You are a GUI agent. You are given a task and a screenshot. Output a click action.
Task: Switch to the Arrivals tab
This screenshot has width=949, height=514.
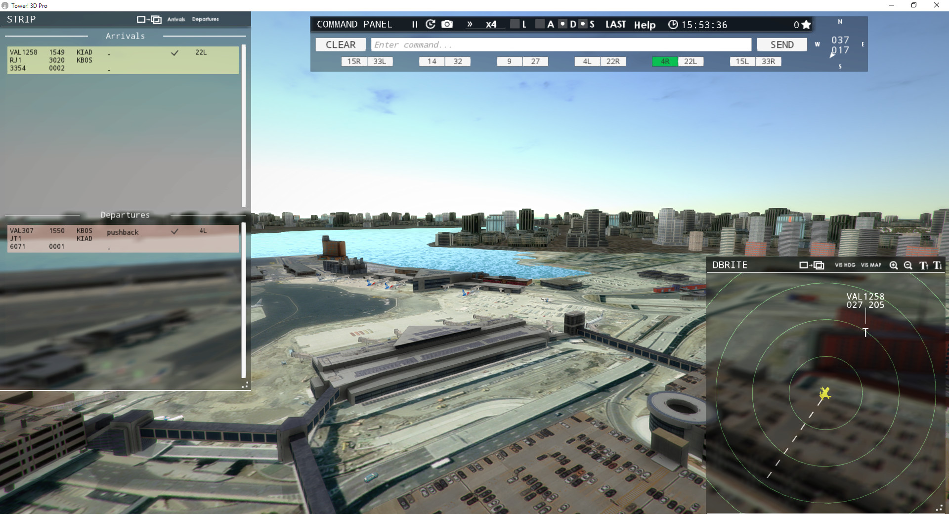point(176,19)
